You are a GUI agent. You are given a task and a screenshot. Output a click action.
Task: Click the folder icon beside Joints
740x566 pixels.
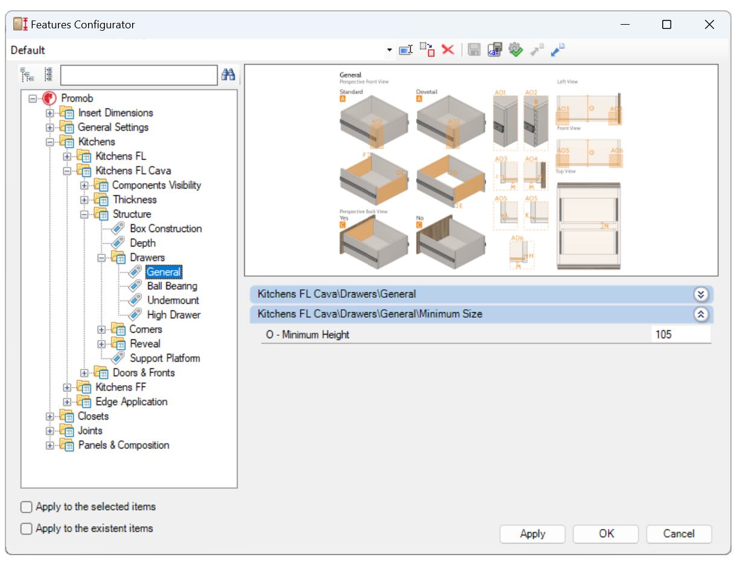[66, 430]
